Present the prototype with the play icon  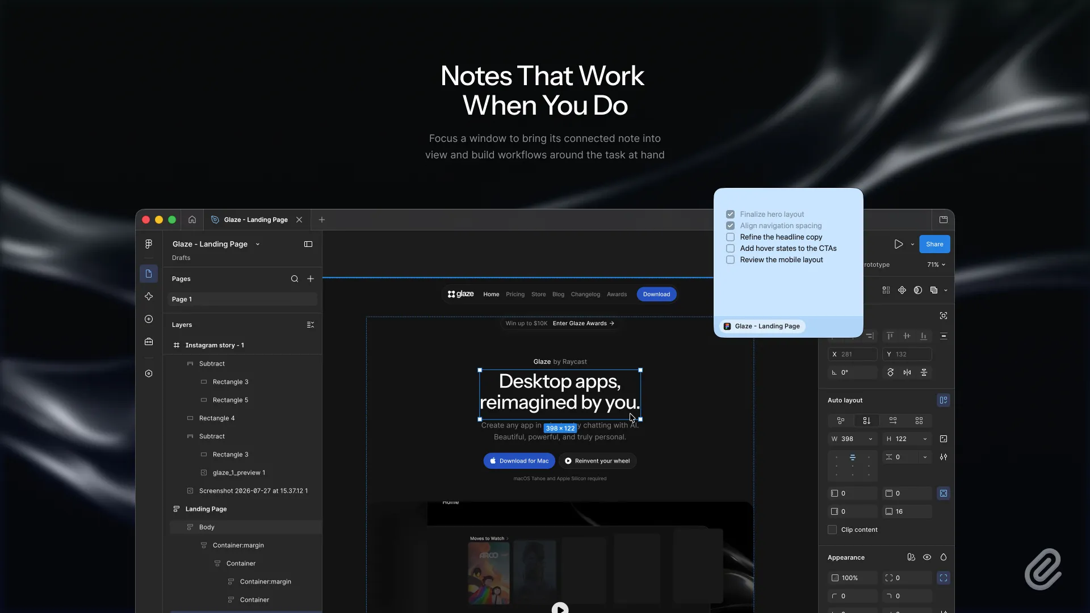[899, 244]
